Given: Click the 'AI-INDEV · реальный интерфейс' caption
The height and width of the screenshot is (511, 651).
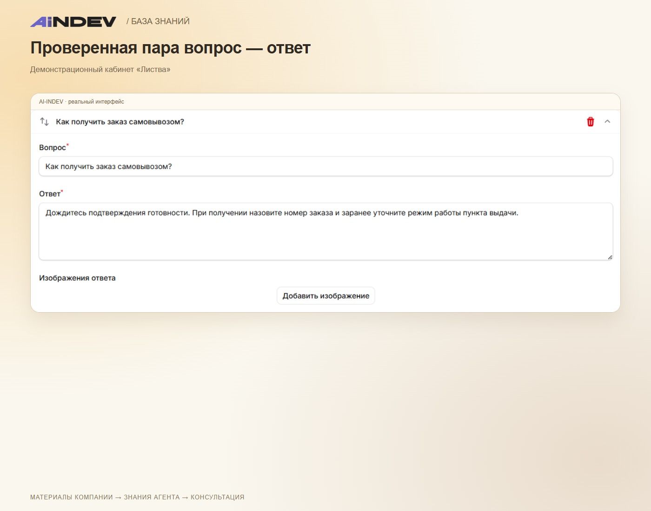Looking at the screenshot, I should tap(81, 102).
